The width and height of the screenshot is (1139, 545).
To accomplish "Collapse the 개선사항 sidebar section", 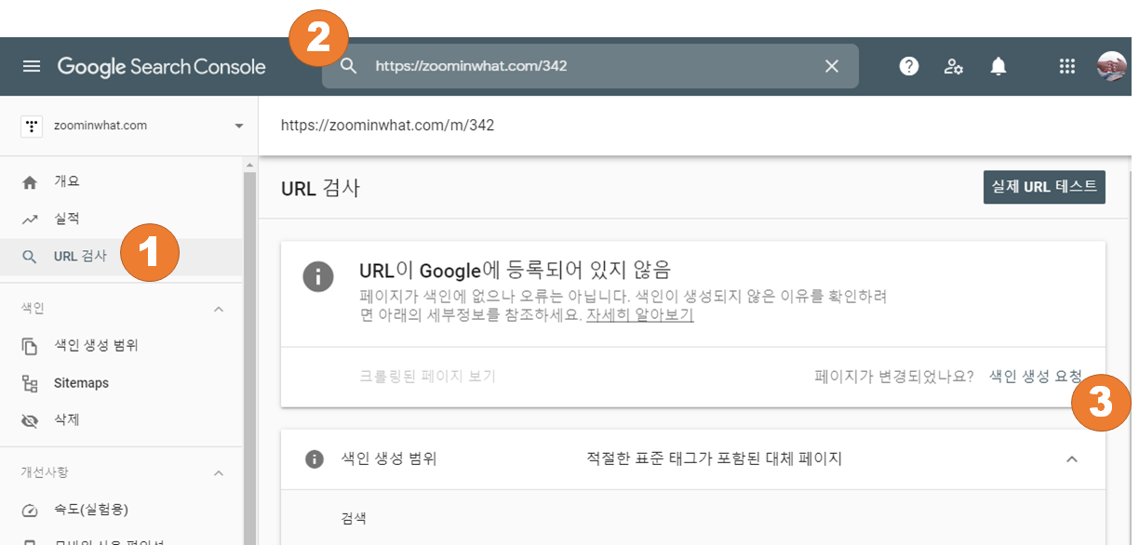I will [x=220, y=472].
